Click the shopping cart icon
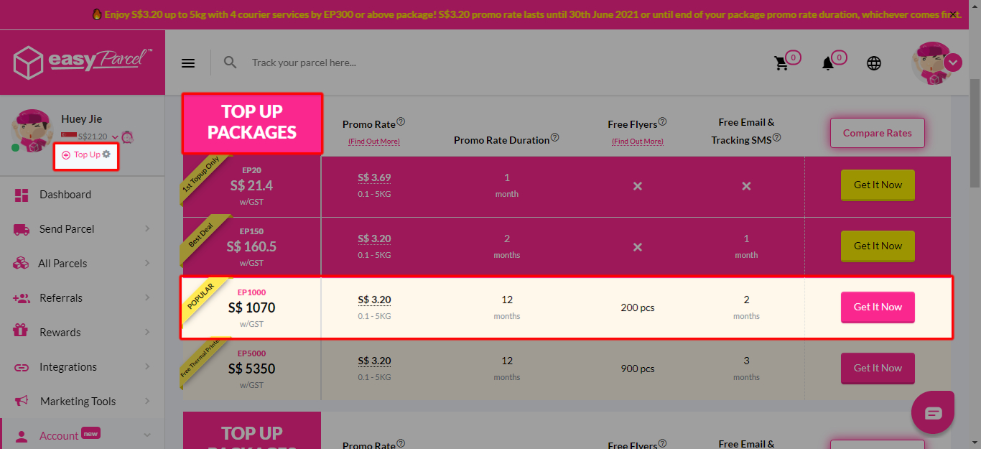 click(x=782, y=63)
